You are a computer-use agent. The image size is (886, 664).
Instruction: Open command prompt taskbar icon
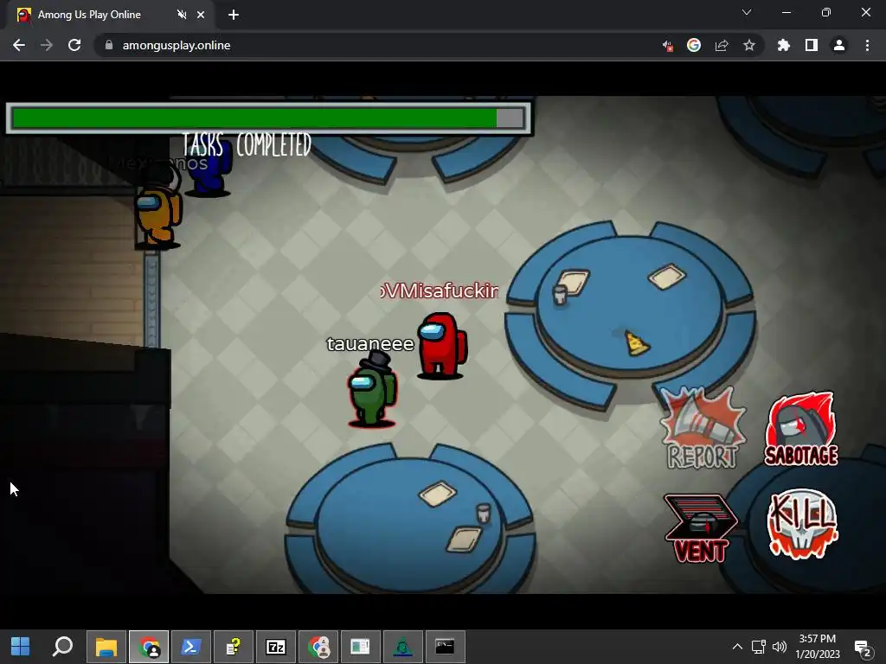(446, 647)
